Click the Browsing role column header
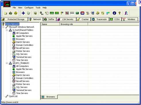The width and height of the screenshot is (141, 105). (74, 24)
